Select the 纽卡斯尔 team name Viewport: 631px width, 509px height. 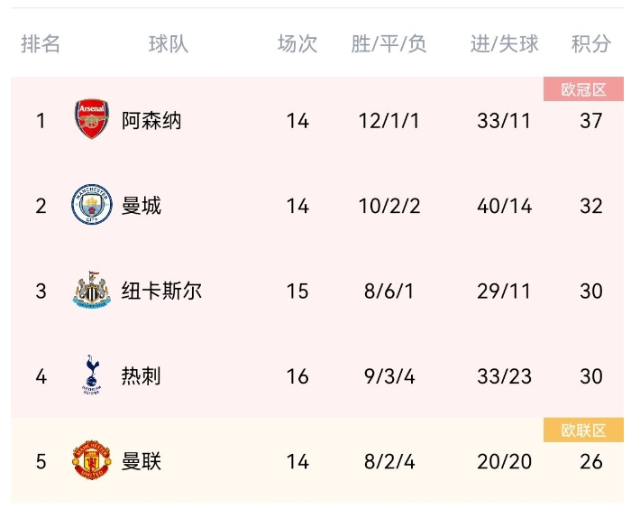point(161,291)
